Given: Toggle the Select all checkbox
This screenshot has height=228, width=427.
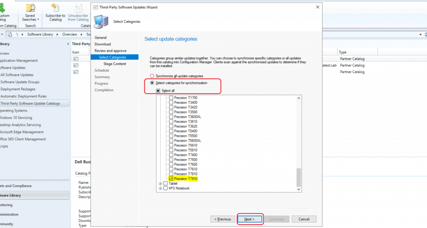Looking at the screenshot, I should coord(158,91).
